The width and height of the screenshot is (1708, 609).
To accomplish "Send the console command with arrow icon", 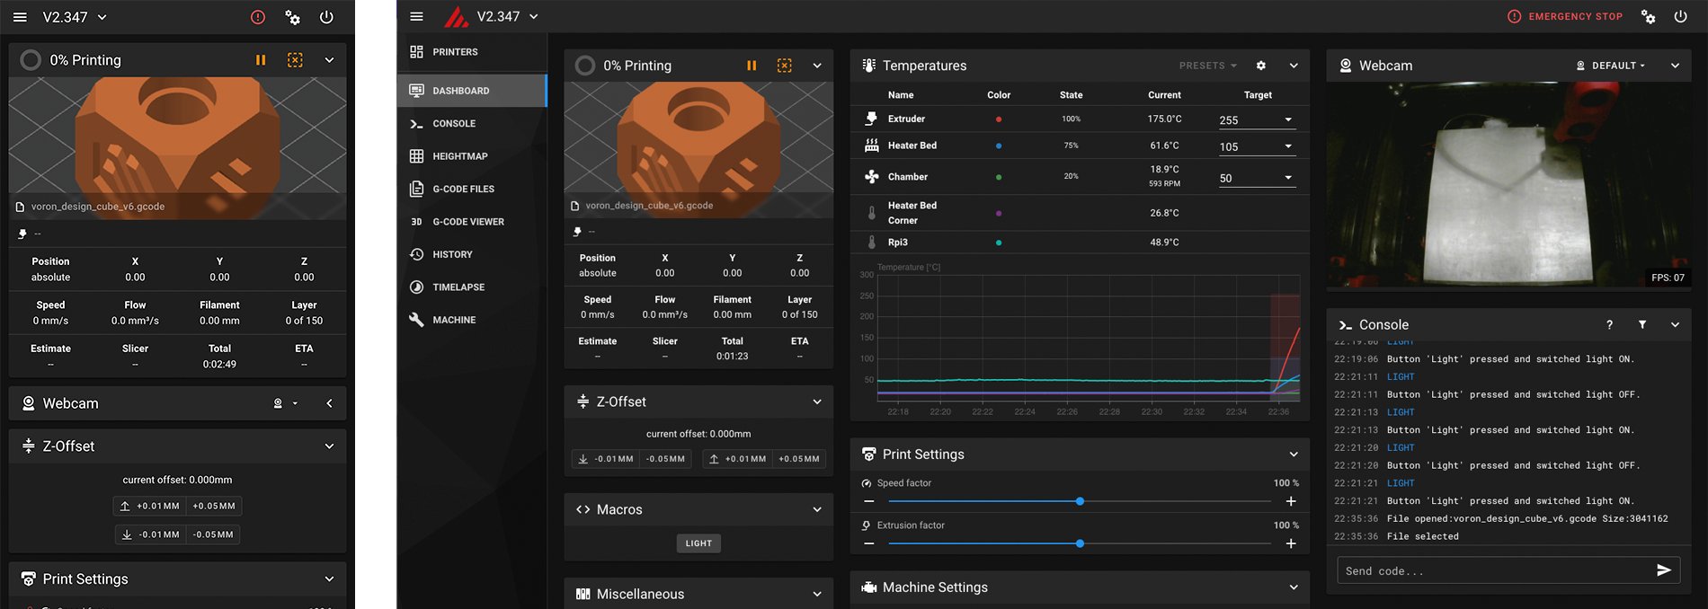I will pyautogui.click(x=1663, y=570).
